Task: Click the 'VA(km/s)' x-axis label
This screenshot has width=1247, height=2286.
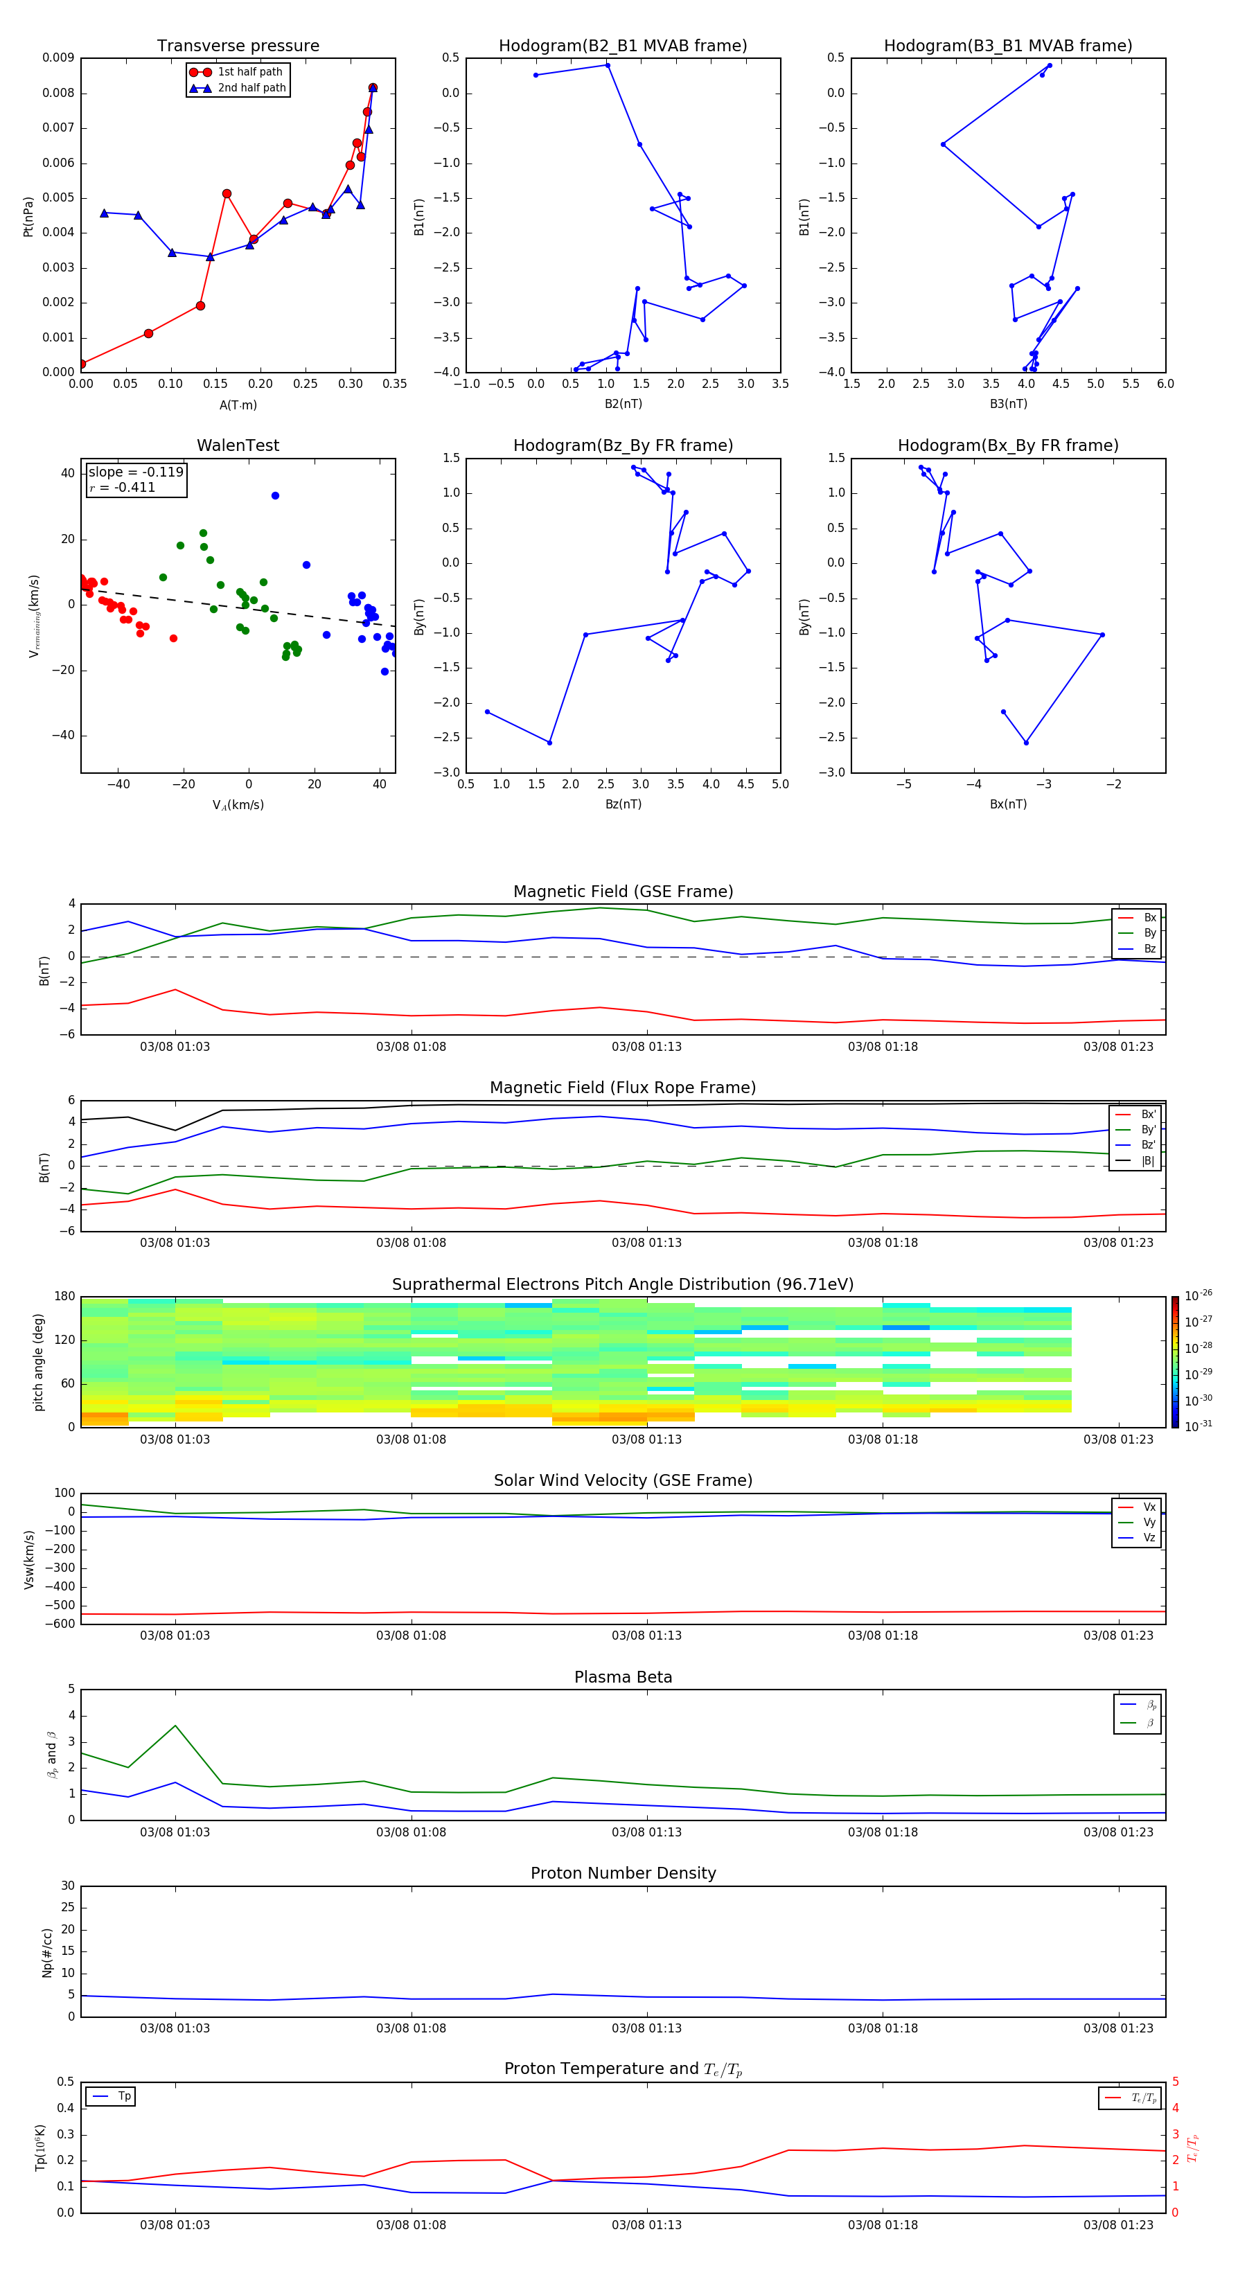Action: click(x=238, y=805)
